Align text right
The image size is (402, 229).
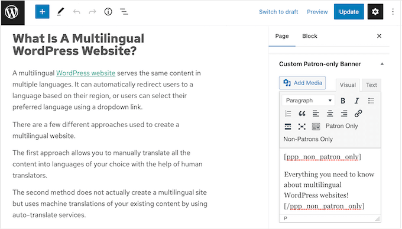(344, 113)
